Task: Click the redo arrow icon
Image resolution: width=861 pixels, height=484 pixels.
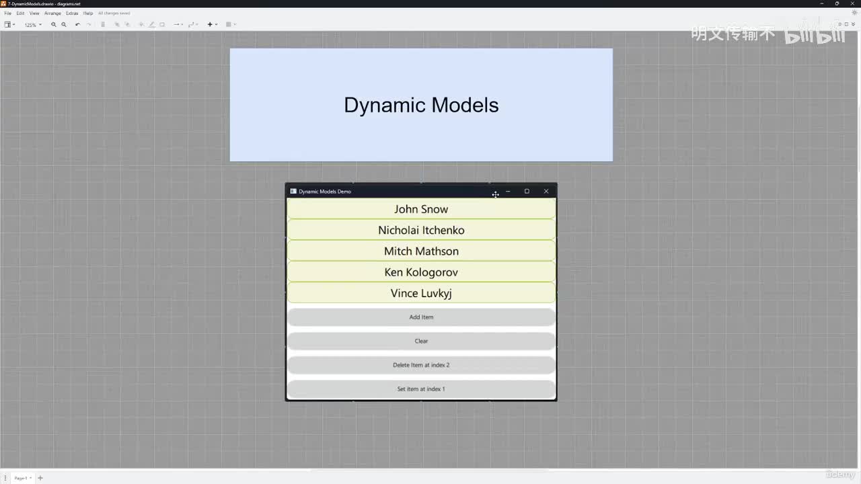Action: click(88, 25)
